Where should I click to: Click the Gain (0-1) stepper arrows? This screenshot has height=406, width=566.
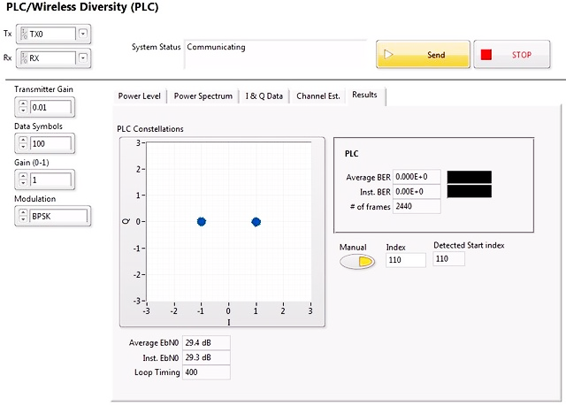coord(22,180)
